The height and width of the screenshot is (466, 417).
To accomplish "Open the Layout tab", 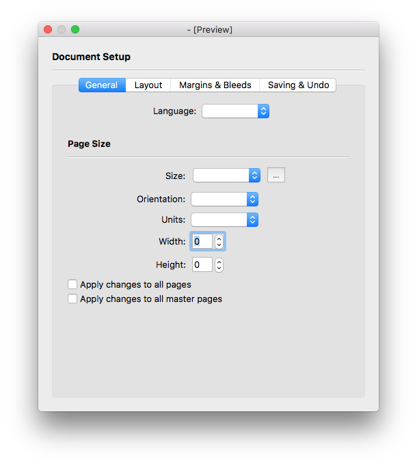I will (x=148, y=85).
